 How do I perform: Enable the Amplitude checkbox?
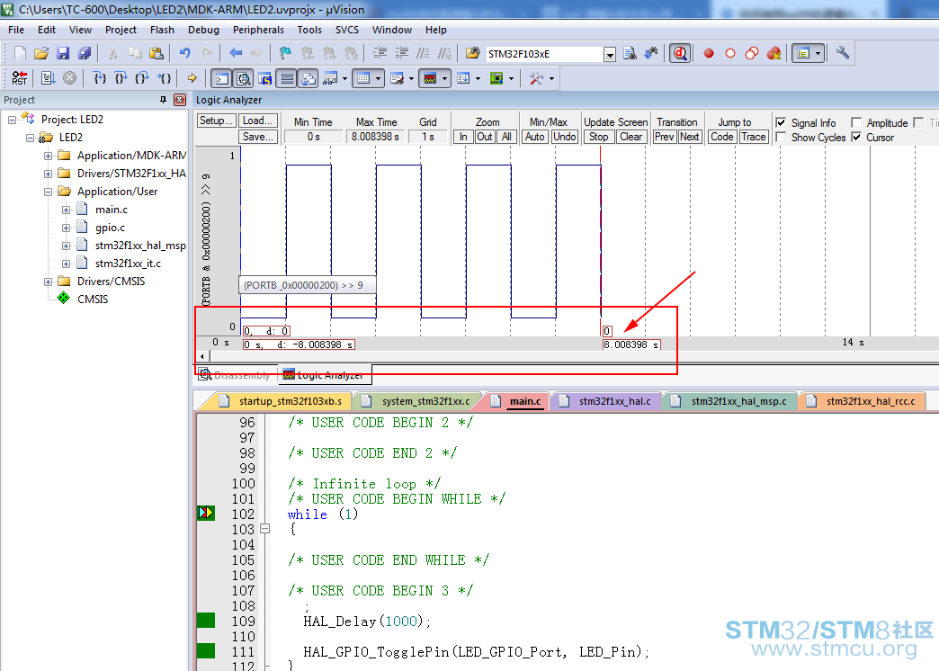click(856, 122)
